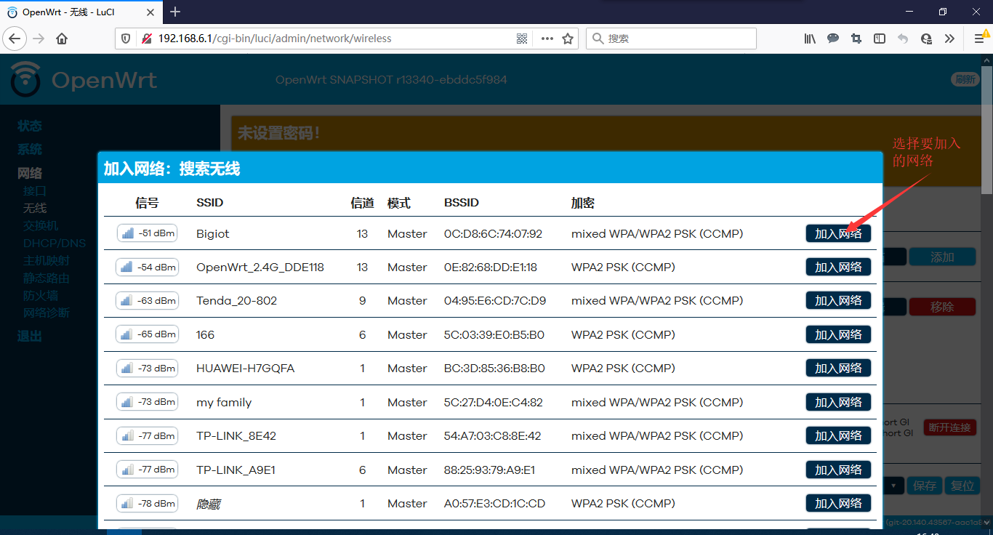Join the HUAWEI-H7GQFA network

pos(838,369)
